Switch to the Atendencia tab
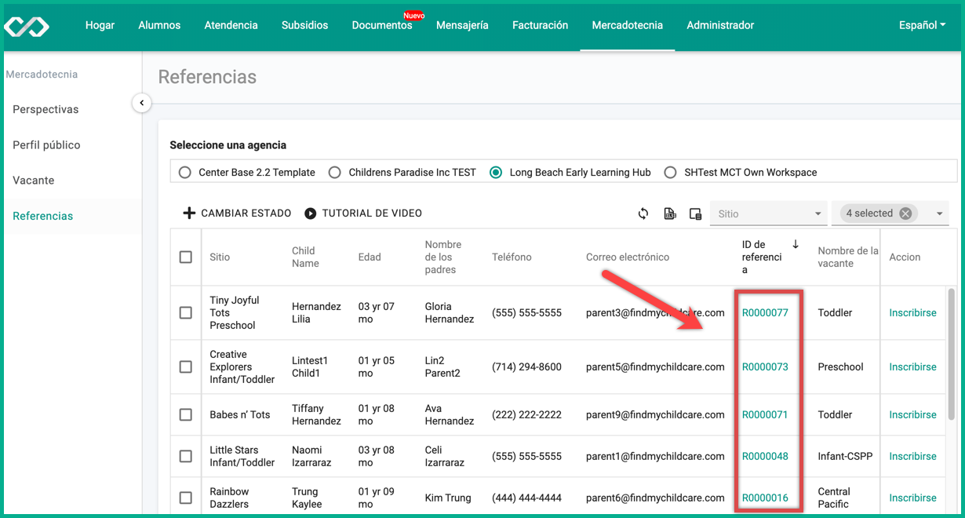The width and height of the screenshot is (965, 518). (231, 25)
